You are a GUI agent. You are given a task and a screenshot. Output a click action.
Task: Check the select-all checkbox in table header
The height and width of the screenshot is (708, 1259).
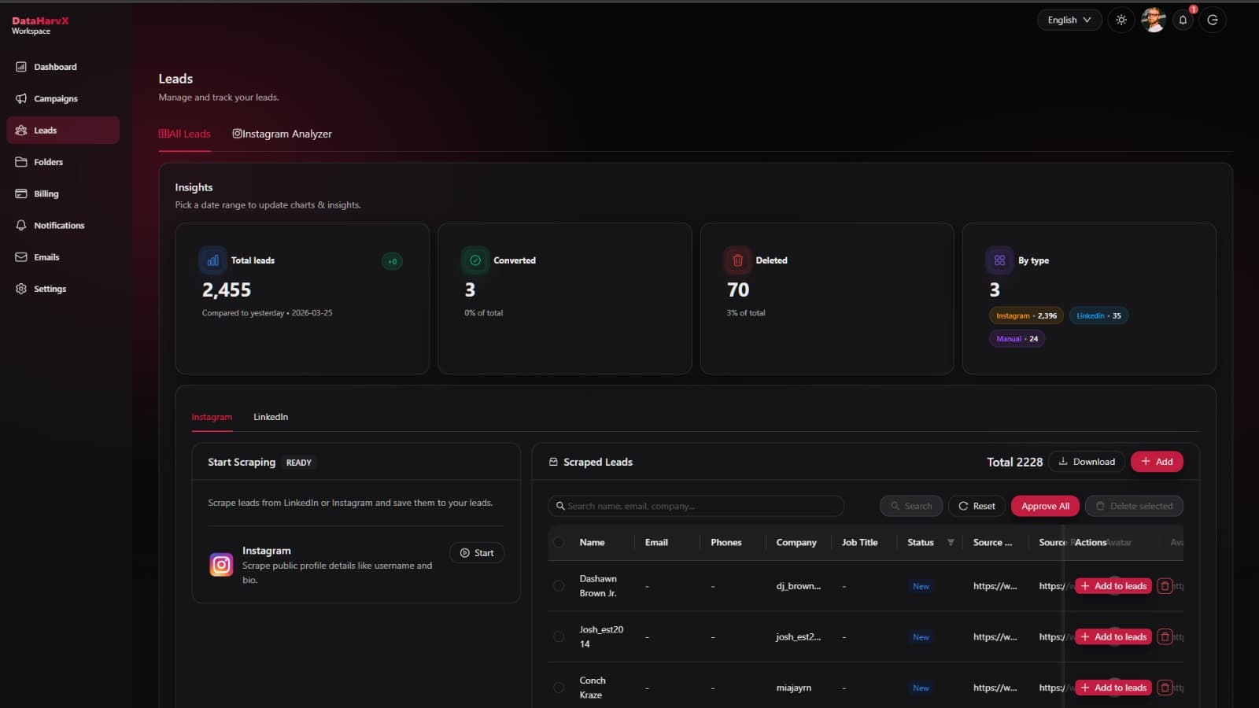coord(559,543)
